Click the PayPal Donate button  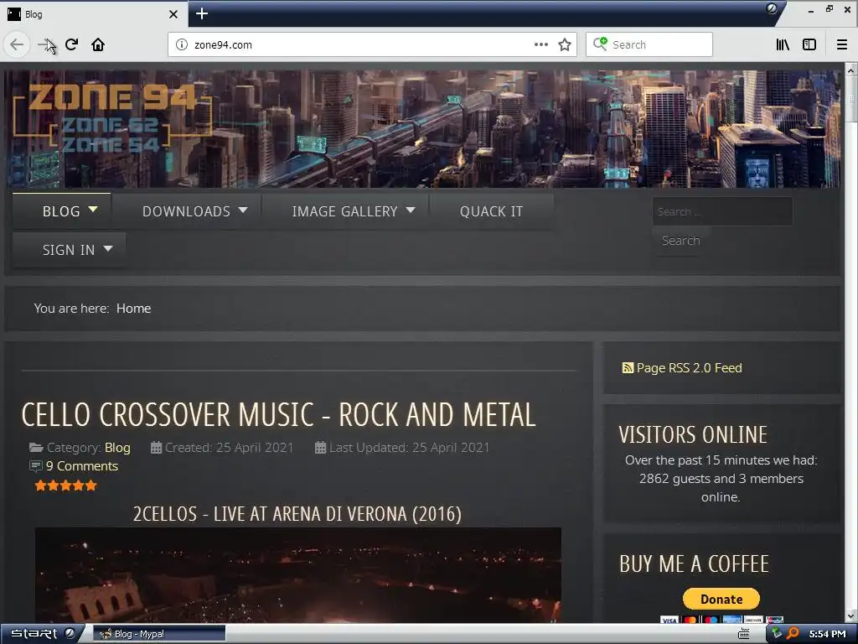click(721, 599)
